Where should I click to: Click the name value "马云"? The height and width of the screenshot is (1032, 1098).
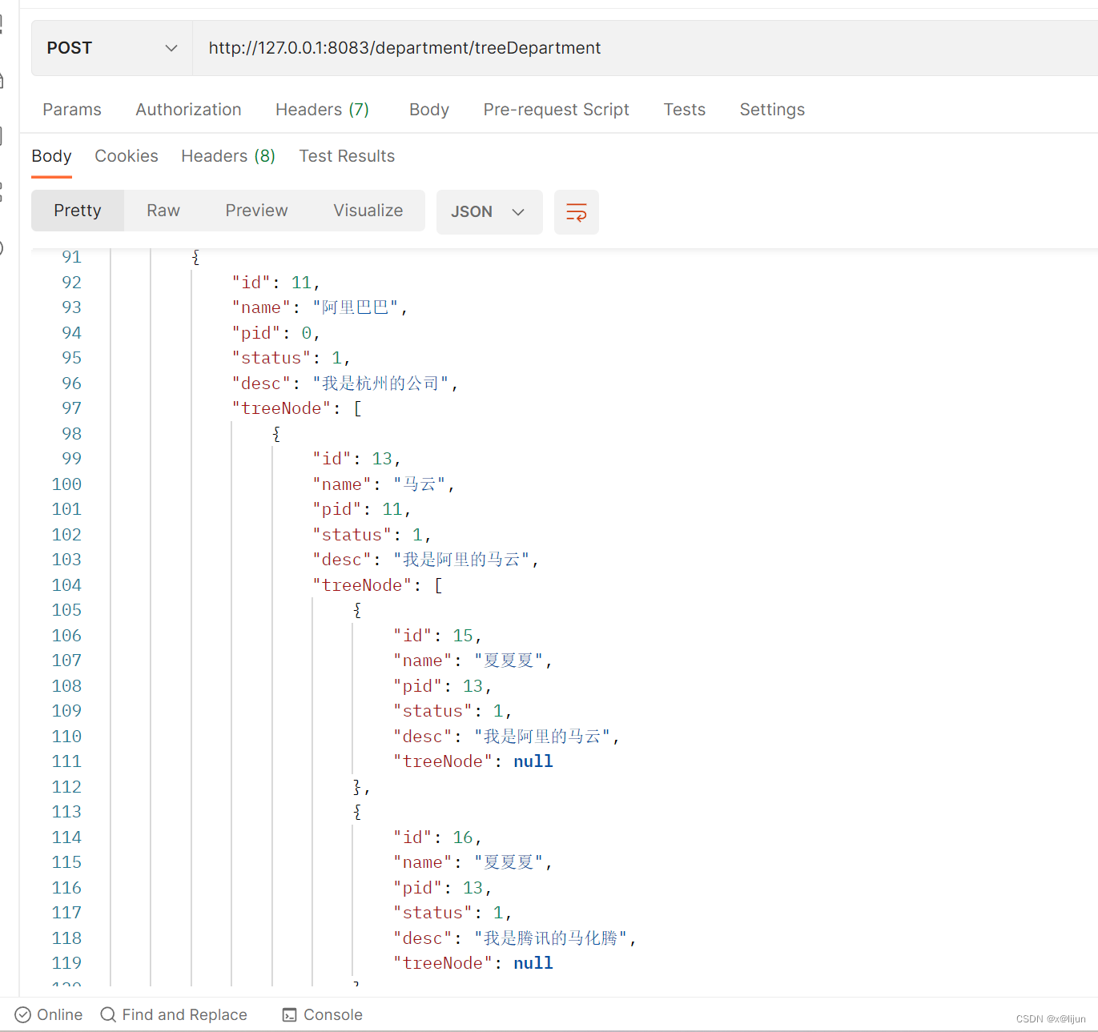[x=420, y=484]
